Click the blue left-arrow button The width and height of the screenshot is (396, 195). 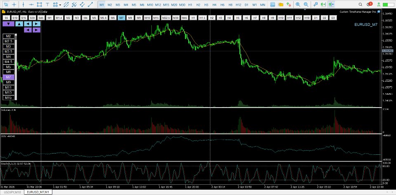(x=28, y=24)
